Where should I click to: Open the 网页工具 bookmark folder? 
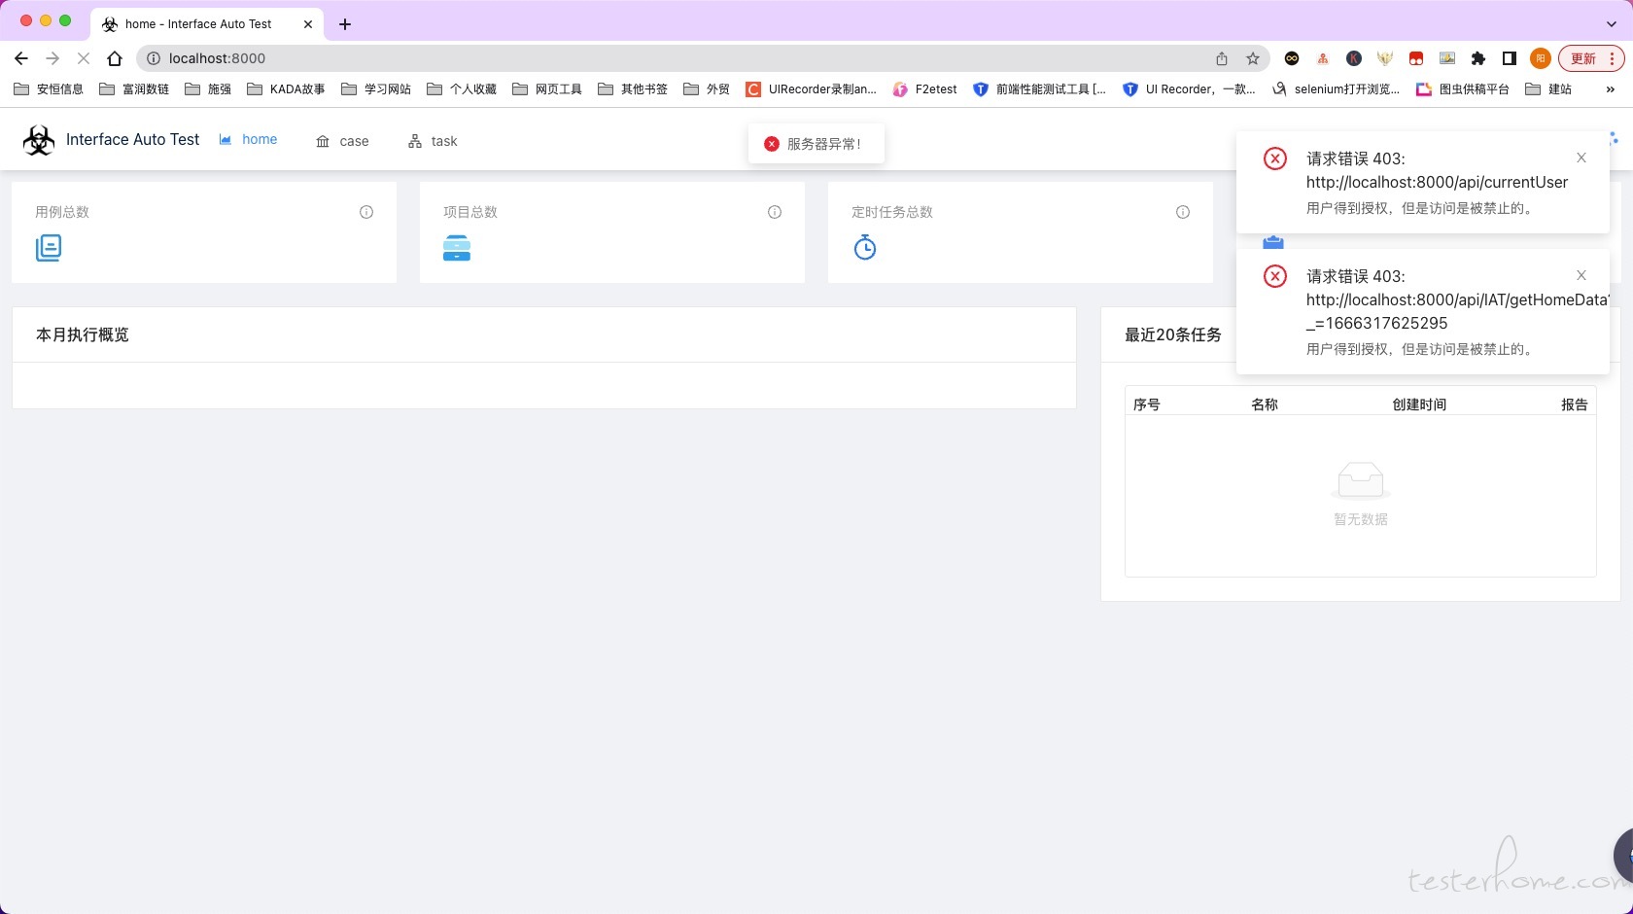pos(547,89)
